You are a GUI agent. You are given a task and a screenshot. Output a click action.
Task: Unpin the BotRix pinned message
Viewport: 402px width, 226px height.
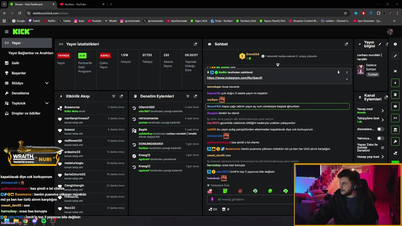[338, 73]
